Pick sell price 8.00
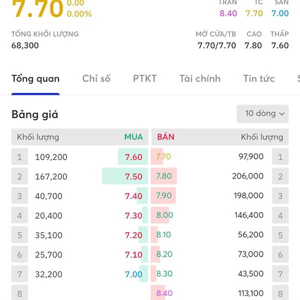This screenshot has height=300, width=300. [x=164, y=215]
